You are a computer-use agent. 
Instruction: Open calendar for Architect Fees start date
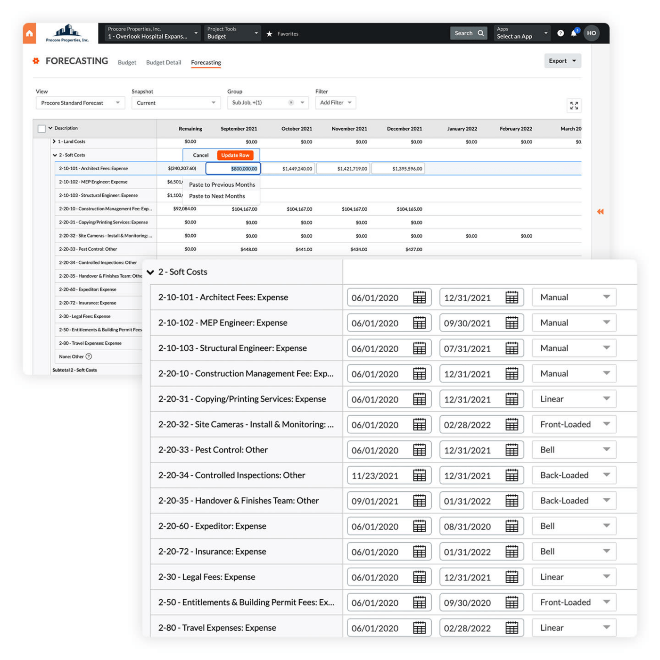pyautogui.click(x=419, y=297)
